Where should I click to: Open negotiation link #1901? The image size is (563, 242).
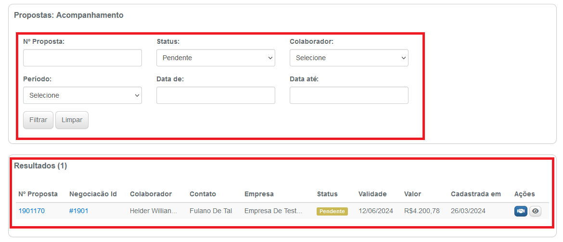78,211
